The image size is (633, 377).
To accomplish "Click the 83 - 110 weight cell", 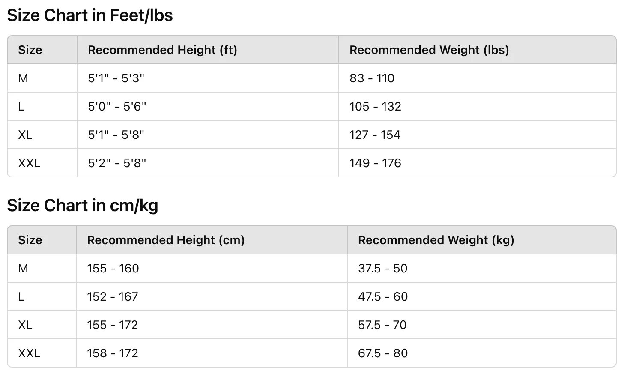I will point(372,78).
